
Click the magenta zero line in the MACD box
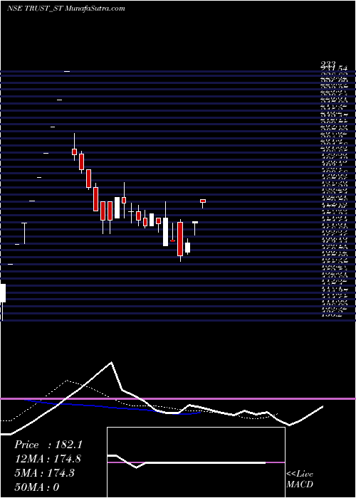click(196, 462)
